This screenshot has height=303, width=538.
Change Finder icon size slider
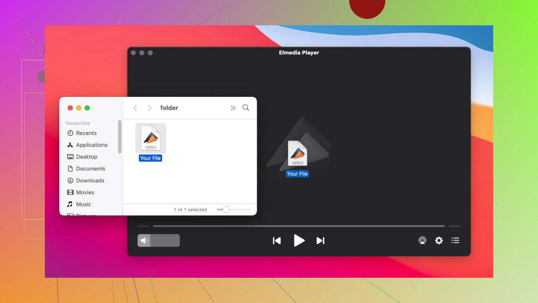pos(233,210)
